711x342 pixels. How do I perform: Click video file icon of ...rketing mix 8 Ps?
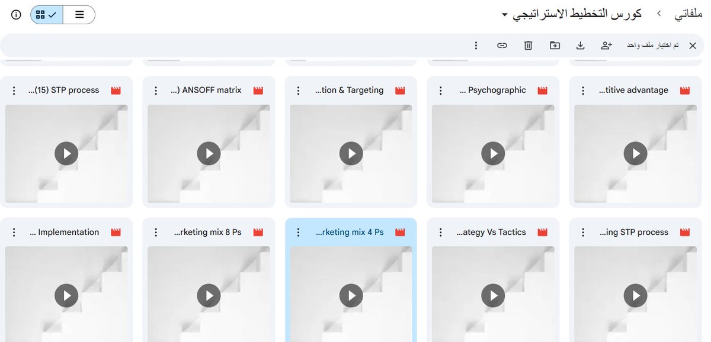click(258, 233)
